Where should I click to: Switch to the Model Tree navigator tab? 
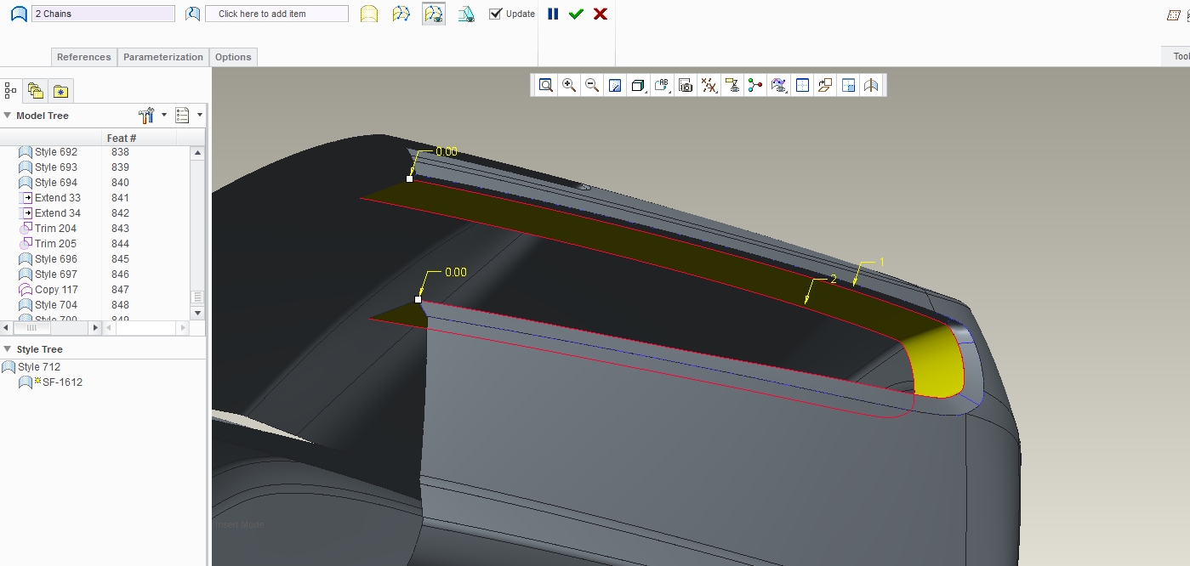pyautogui.click(x=11, y=90)
